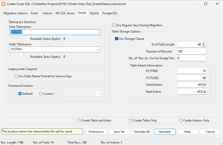Focus No. of Recs. for Empty Files field
This screenshot has width=223, height=145.
click(191, 58)
